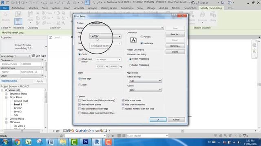This screenshot has width=261, height=146.
Task: Select Fit to page zoom option
Action: click(80, 78)
